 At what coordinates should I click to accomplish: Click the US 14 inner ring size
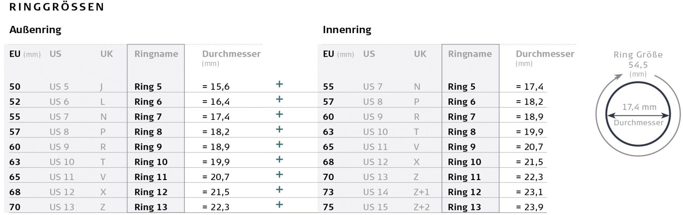[x=375, y=192]
